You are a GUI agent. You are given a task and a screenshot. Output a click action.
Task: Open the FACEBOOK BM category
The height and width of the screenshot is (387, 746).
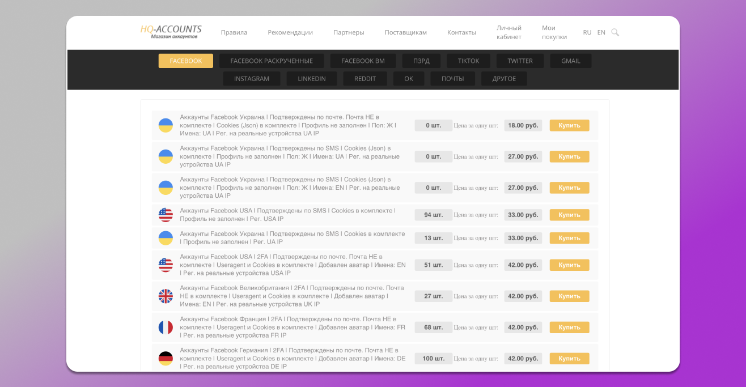tap(363, 61)
